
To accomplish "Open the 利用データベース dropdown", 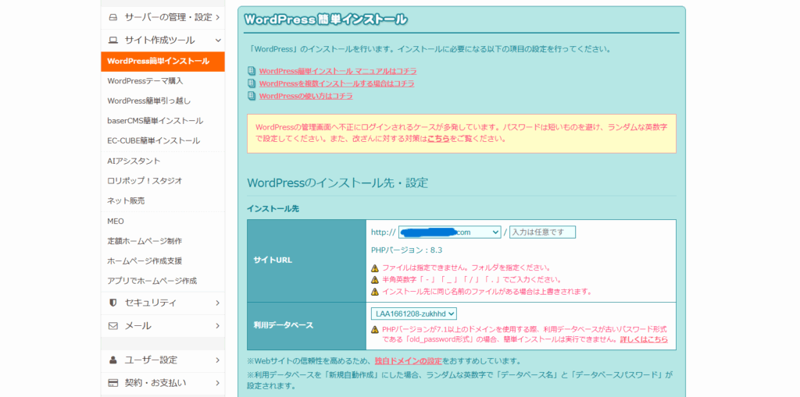I will [414, 314].
